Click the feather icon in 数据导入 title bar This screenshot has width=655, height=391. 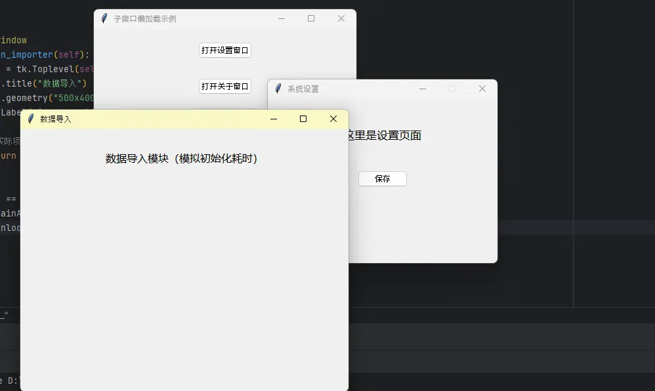click(30, 119)
